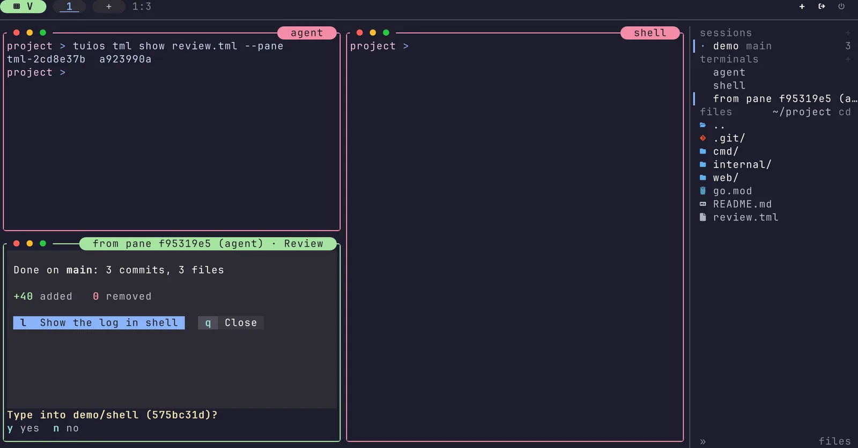Open a new tab with the + tab button

point(109,6)
